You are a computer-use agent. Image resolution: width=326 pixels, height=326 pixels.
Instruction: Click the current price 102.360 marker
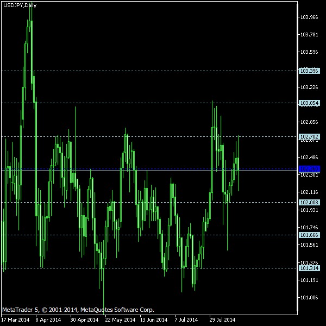click(x=309, y=168)
